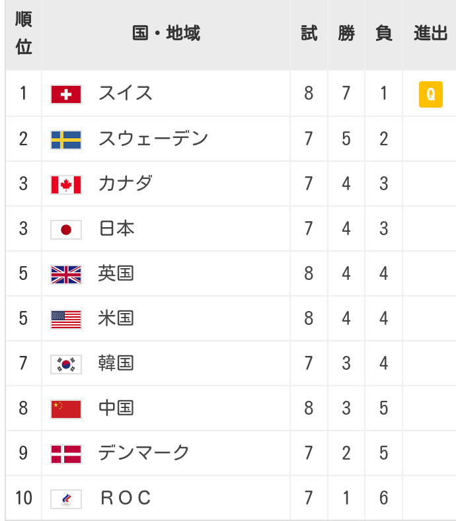
Task: Click the Union Jack flag icon
Action: [66, 275]
